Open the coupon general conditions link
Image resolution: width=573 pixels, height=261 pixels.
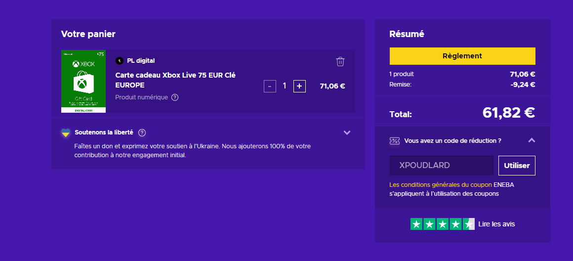(440, 184)
